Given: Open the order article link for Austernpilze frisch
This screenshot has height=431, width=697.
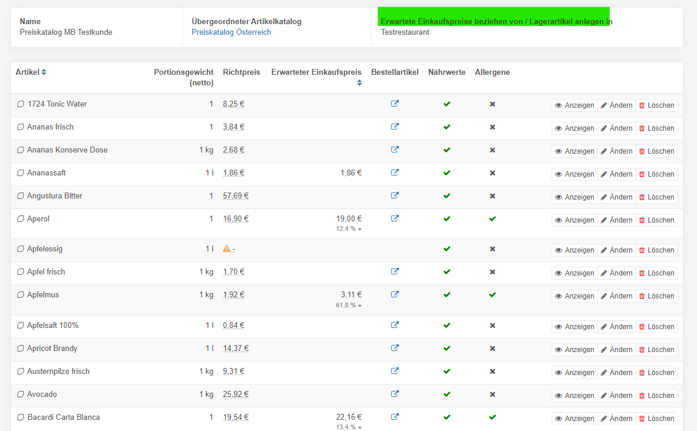Looking at the screenshot, I should click(395, 371).
